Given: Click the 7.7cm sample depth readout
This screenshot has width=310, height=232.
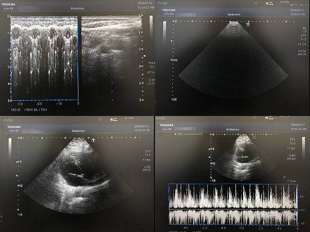Looking at the screenshot, I should 291,181.
